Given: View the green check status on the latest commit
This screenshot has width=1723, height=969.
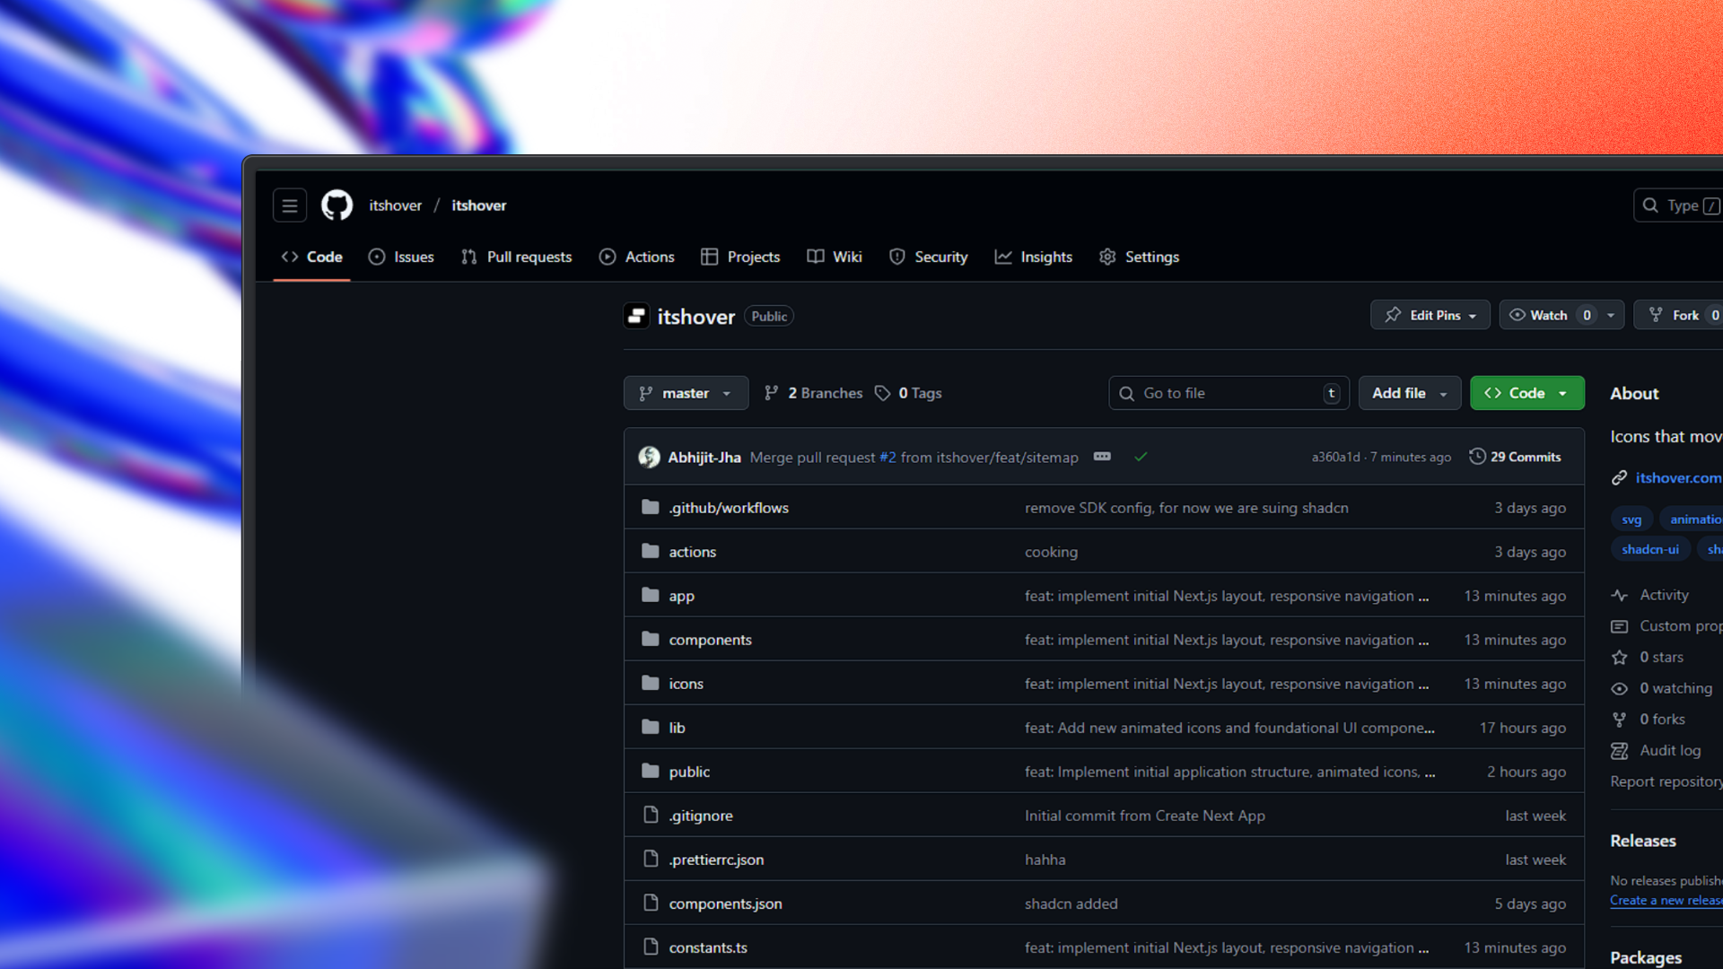Looking at the screenshot, I should (1141, 457).
